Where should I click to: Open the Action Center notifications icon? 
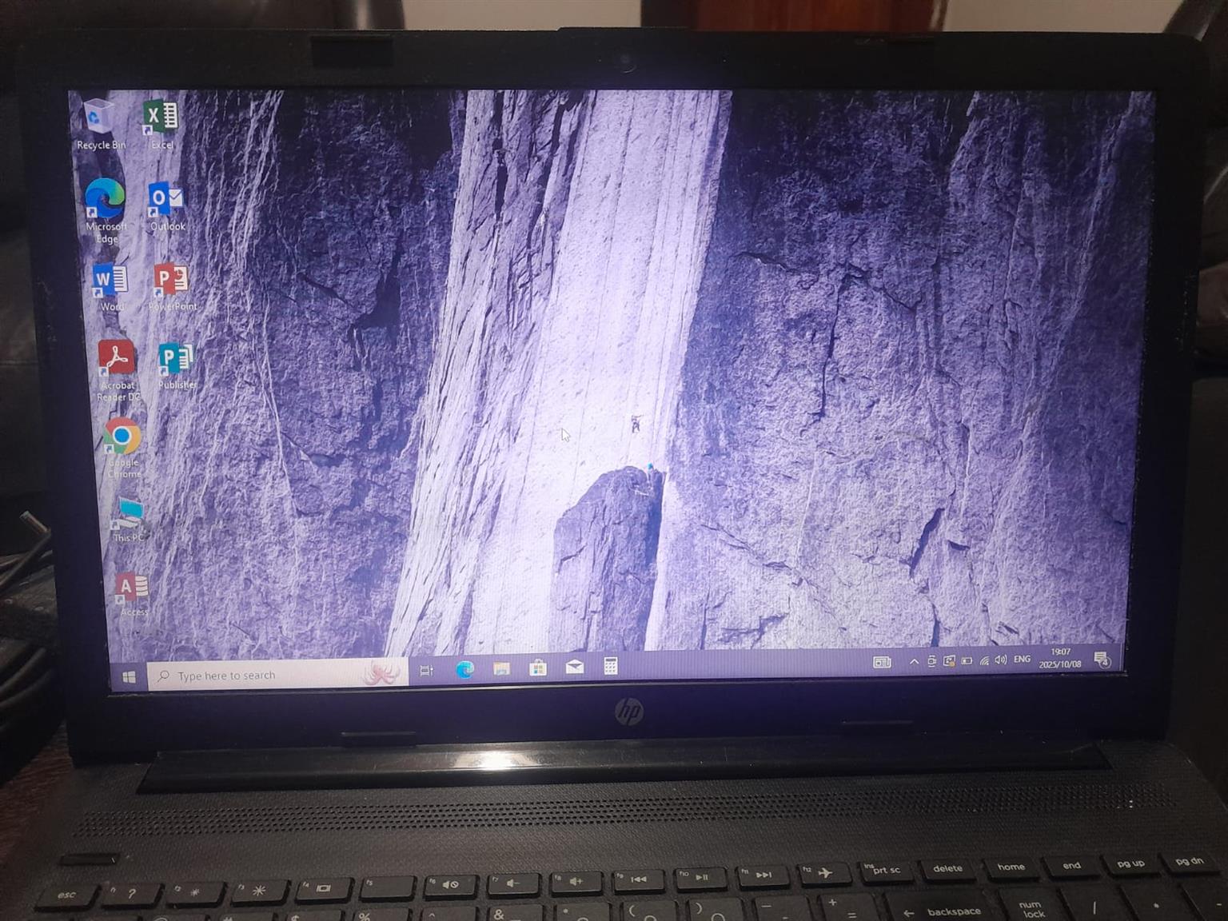1102,660
